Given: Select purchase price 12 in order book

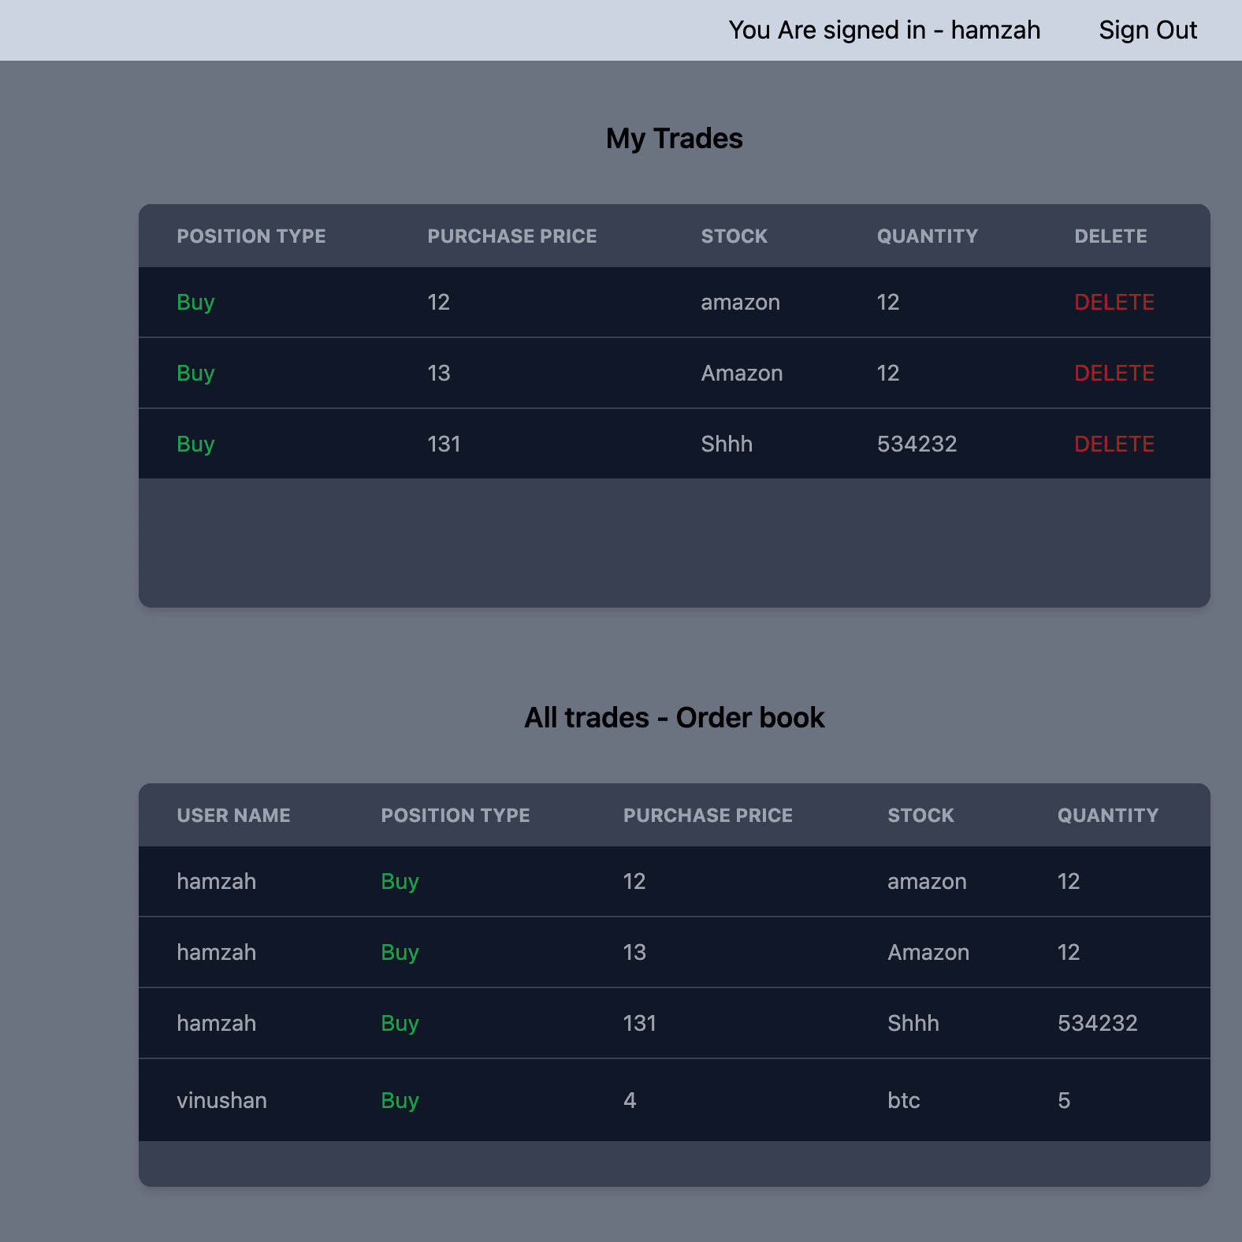Looking at the screenshot, I should tap(634, 881).
